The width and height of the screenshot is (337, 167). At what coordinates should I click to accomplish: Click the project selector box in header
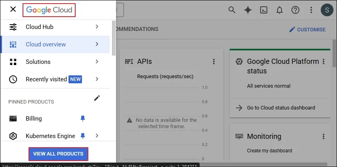pyautogui.click(x=120, y=10)
